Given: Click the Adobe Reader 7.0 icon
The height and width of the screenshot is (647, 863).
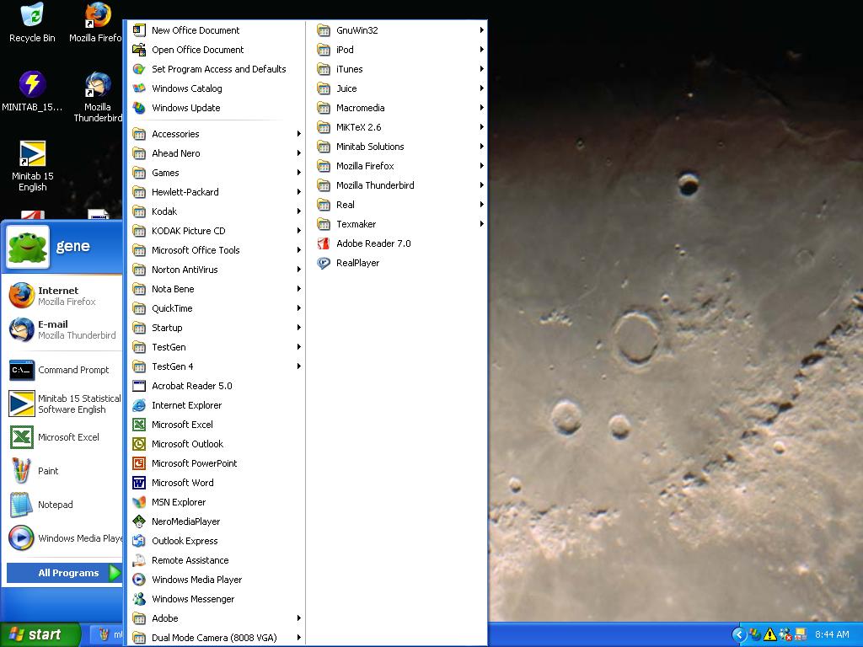Looking at the screenshot, I should [324, 243].
